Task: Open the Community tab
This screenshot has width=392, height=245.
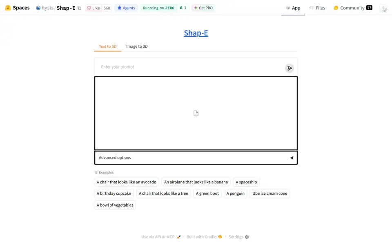Action: [x=353, y=8]
